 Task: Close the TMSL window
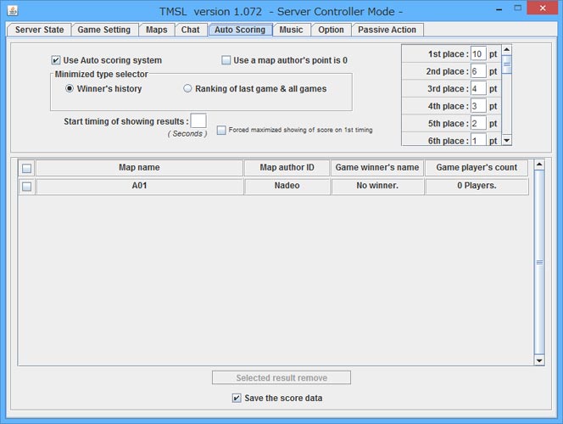(542, 8)
